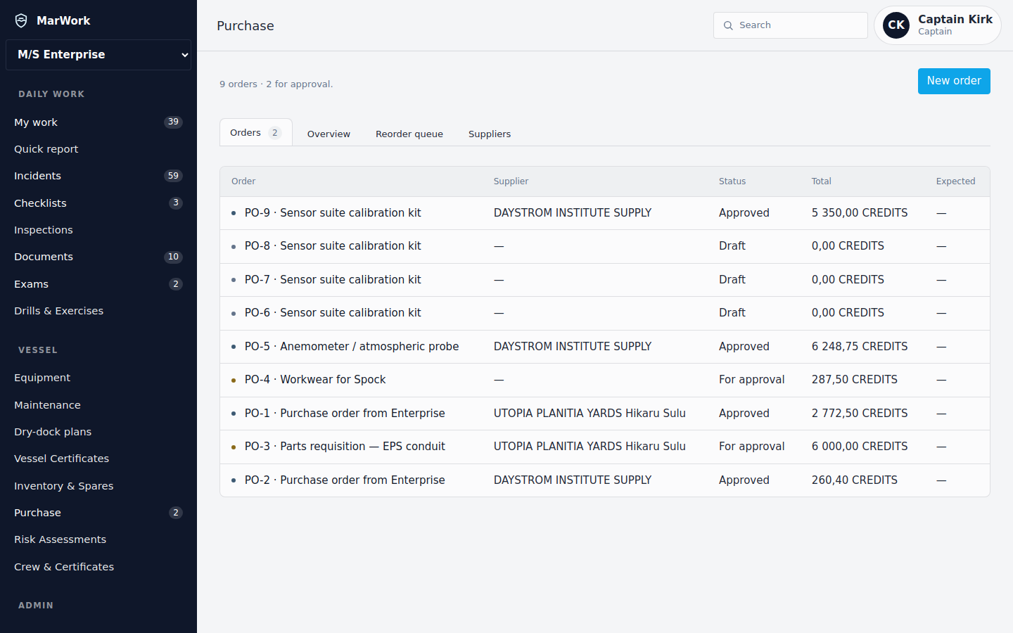This screenshot has width=1013, height=633.
Task: Create a New order
Action: [954, 81]
